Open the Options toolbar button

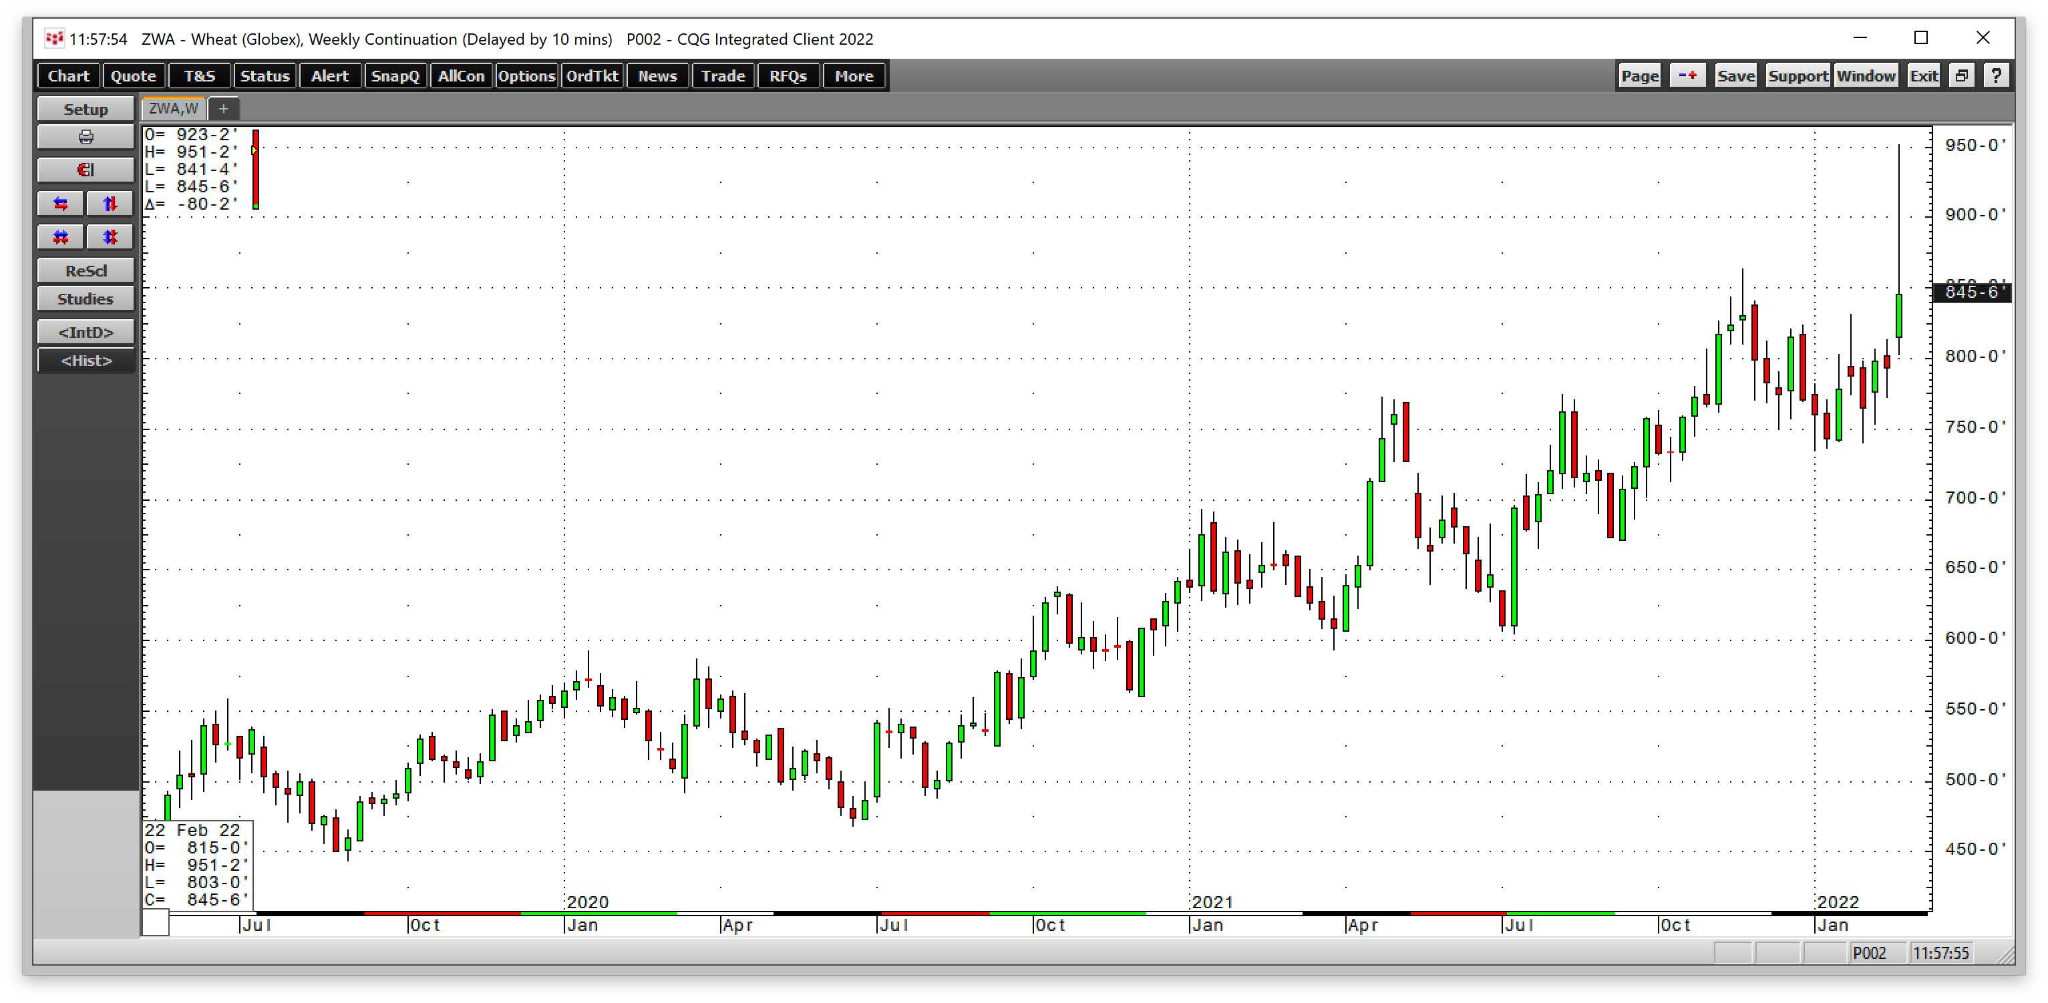(x=526, y=76)
